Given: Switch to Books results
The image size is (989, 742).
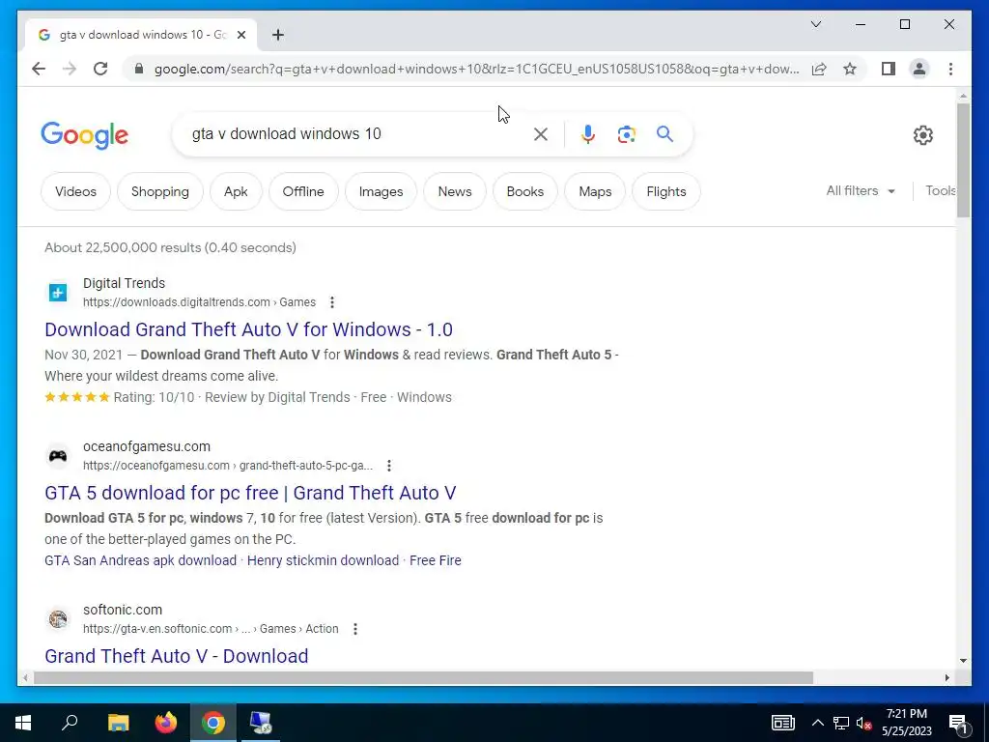Looking at the screenshot, I should click(x=524, y=191).
